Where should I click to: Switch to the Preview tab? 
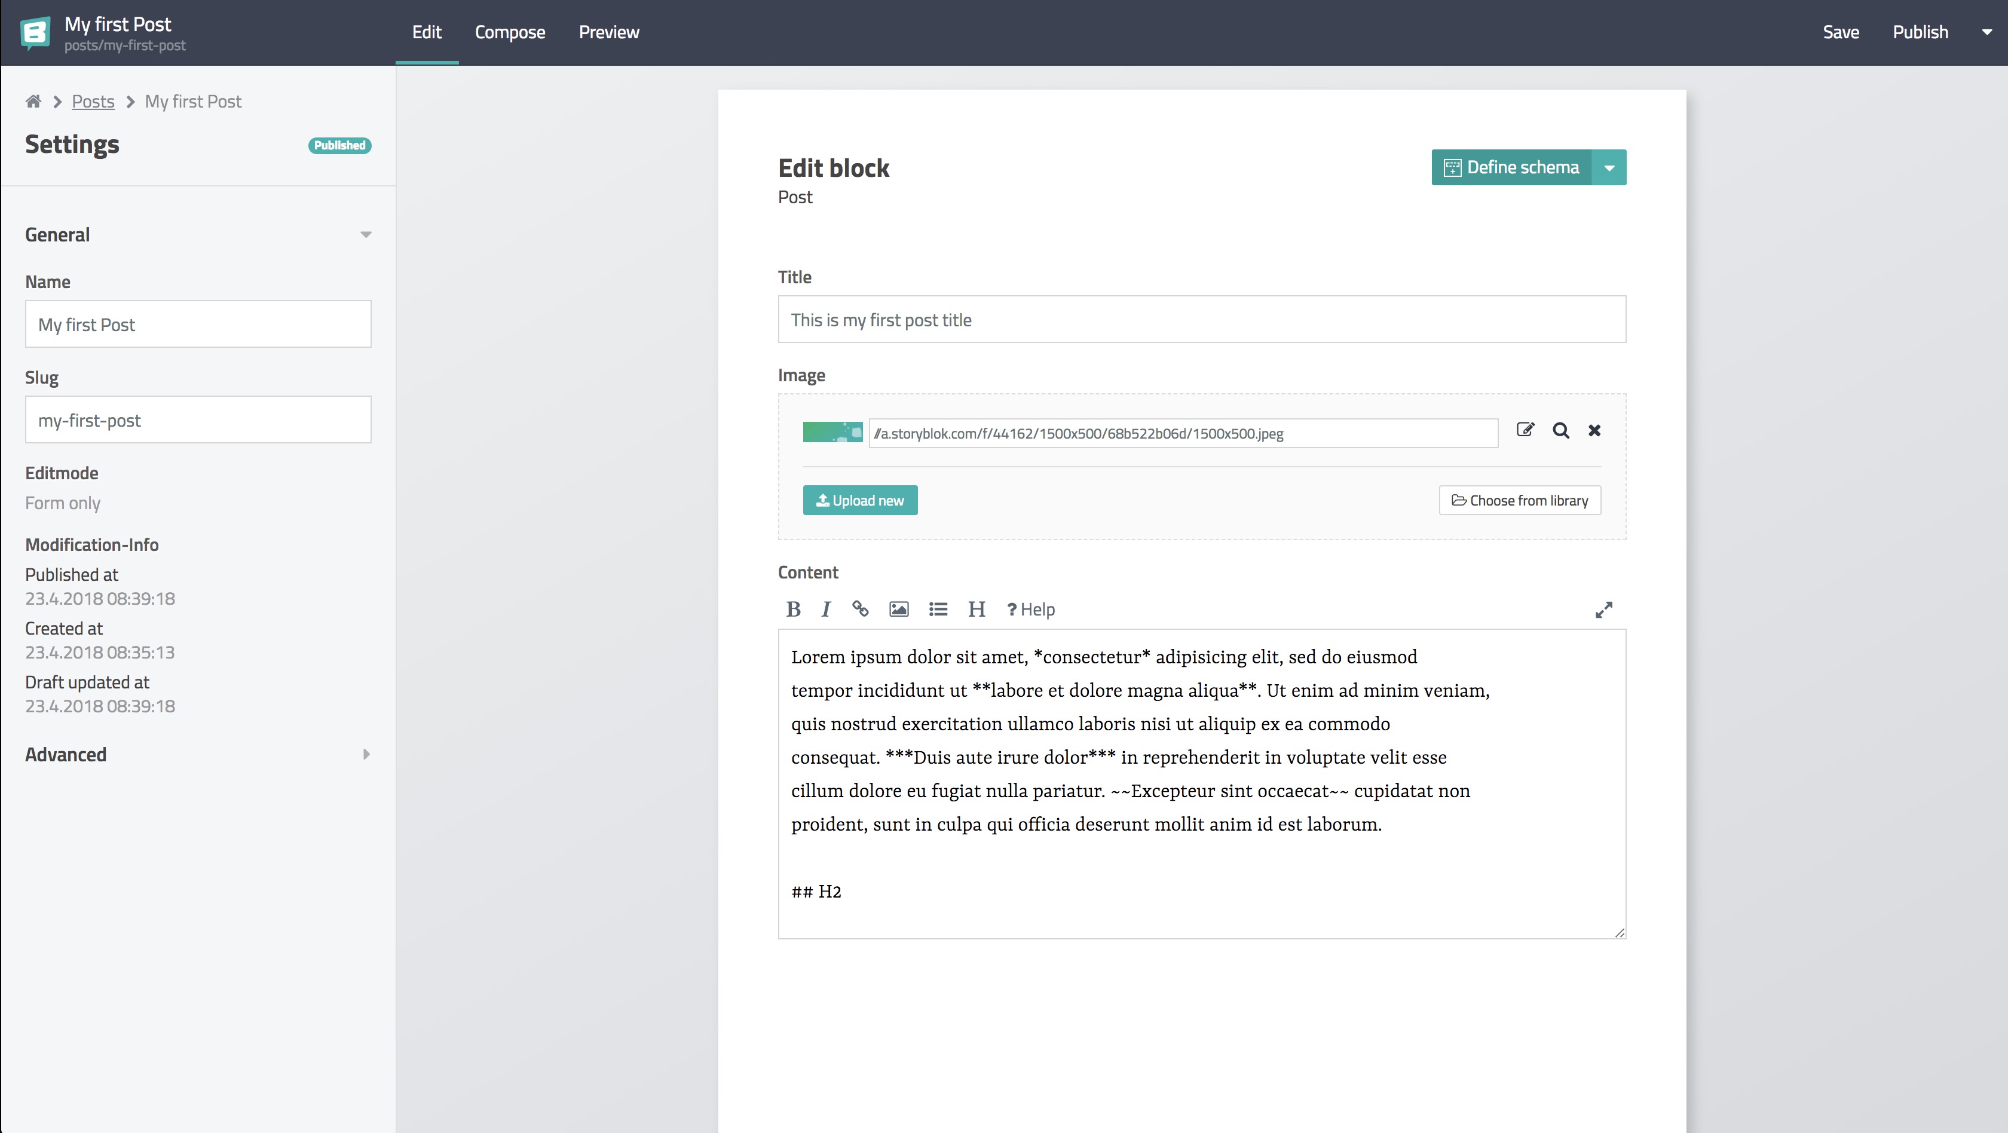pos(610,32)
